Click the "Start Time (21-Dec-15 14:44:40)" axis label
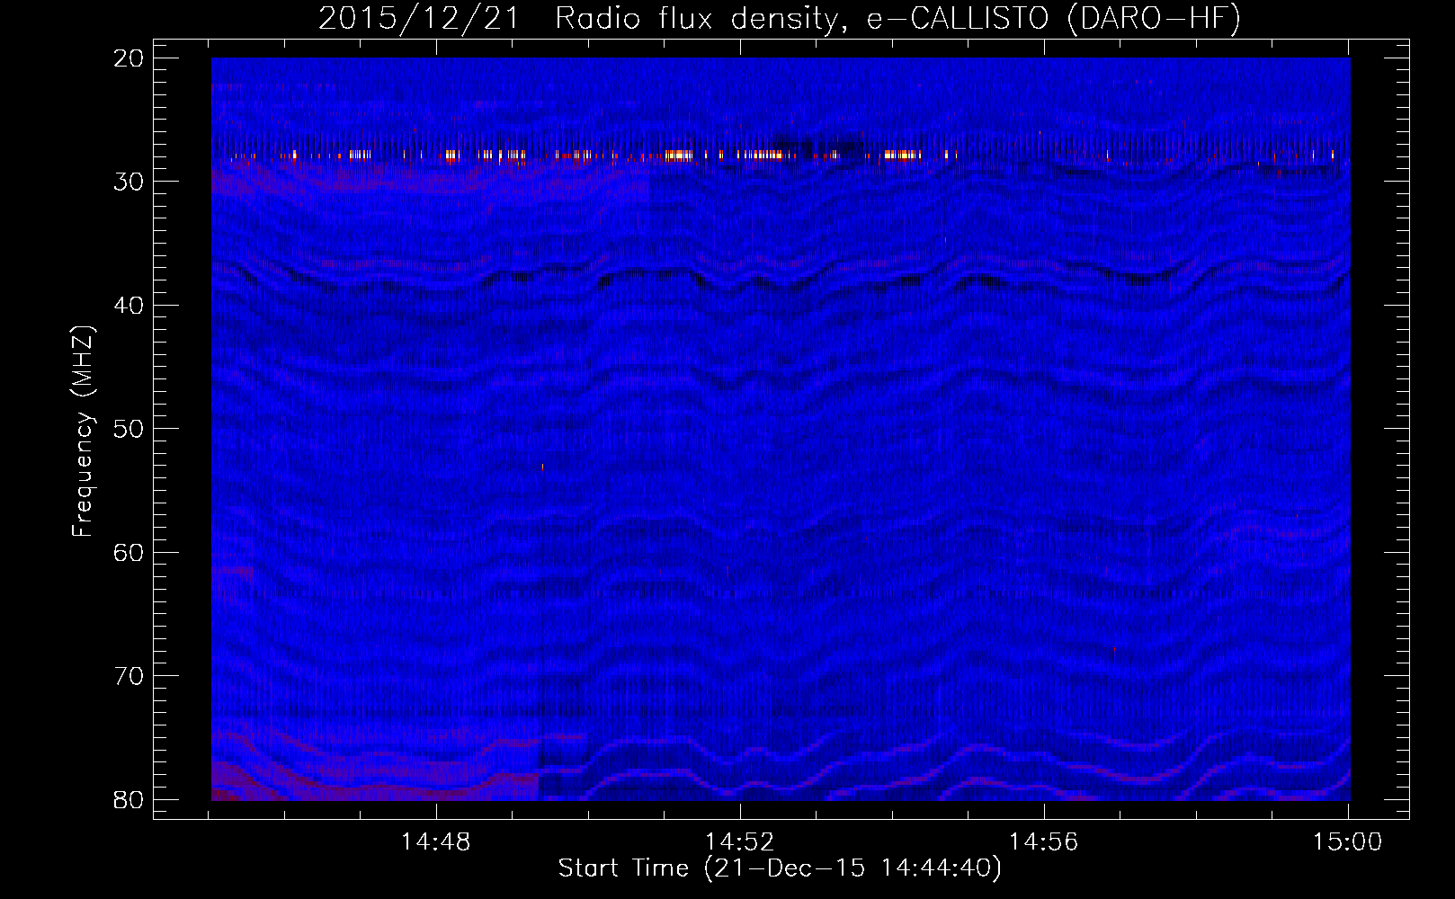 click(x=780, y=868)
